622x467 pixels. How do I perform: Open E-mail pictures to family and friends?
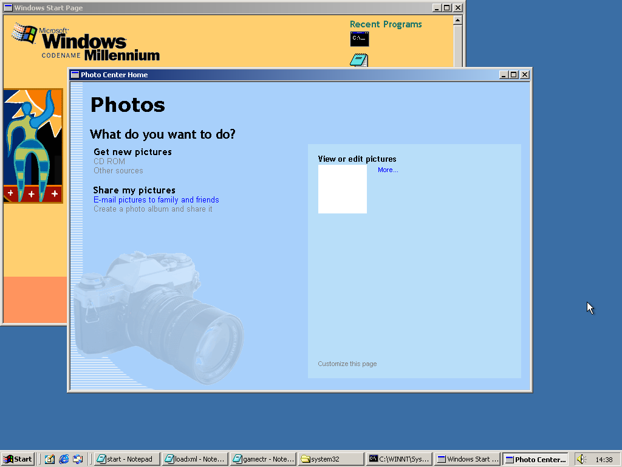coord(156,199)
